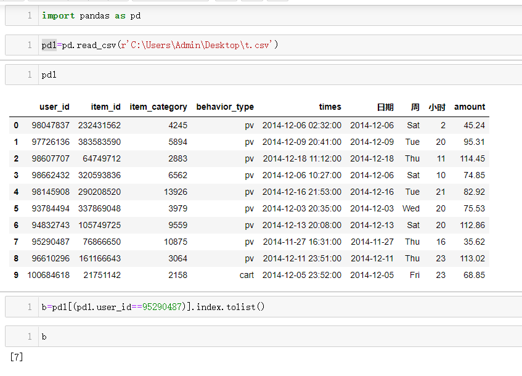
Task: Click date cell 2014-12-03
Action: tap(372, 208)
